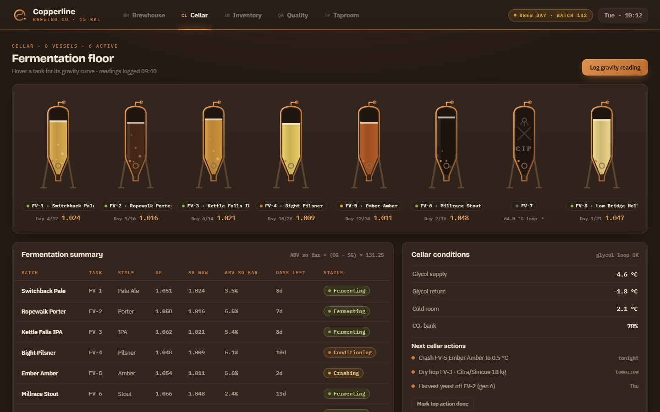The height and width of the screenshot is (412, 660).
Task: Click the FV-6 Millrace Stout label chip
Action: 446,206
